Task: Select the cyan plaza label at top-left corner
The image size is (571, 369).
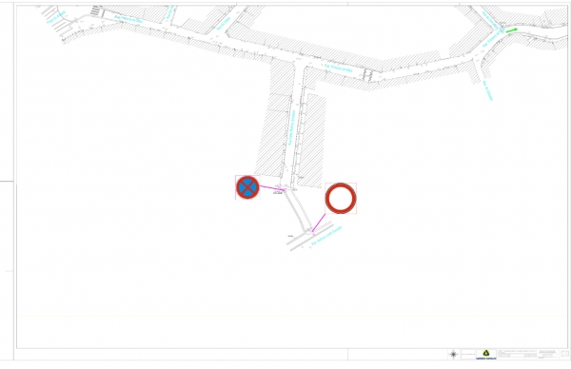Action: point(56,17)
